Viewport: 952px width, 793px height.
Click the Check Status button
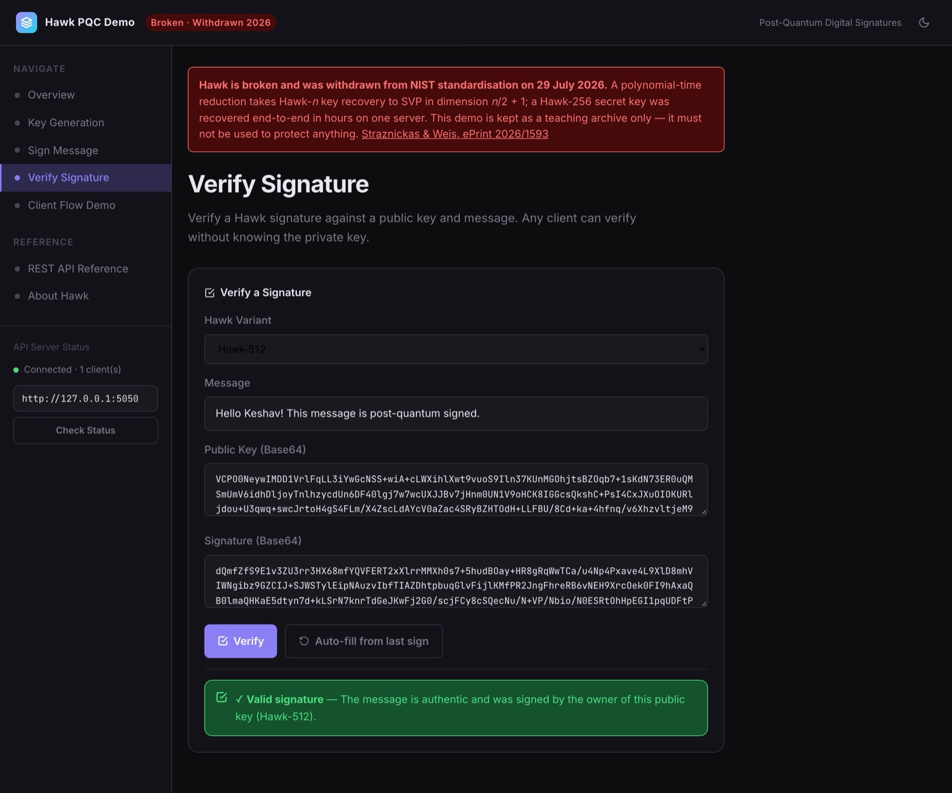coord(86,431)
